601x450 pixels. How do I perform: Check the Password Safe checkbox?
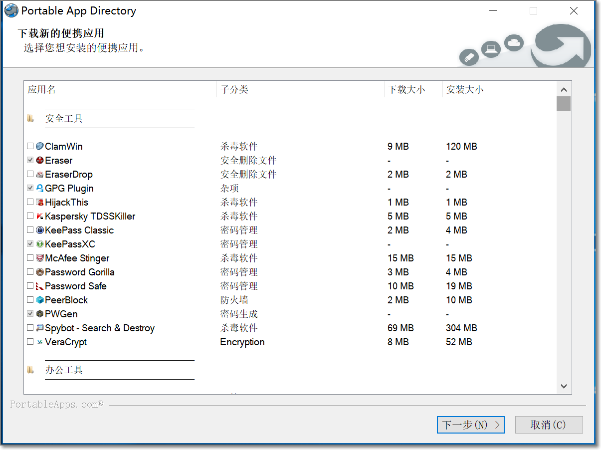[x=30, y=286]
